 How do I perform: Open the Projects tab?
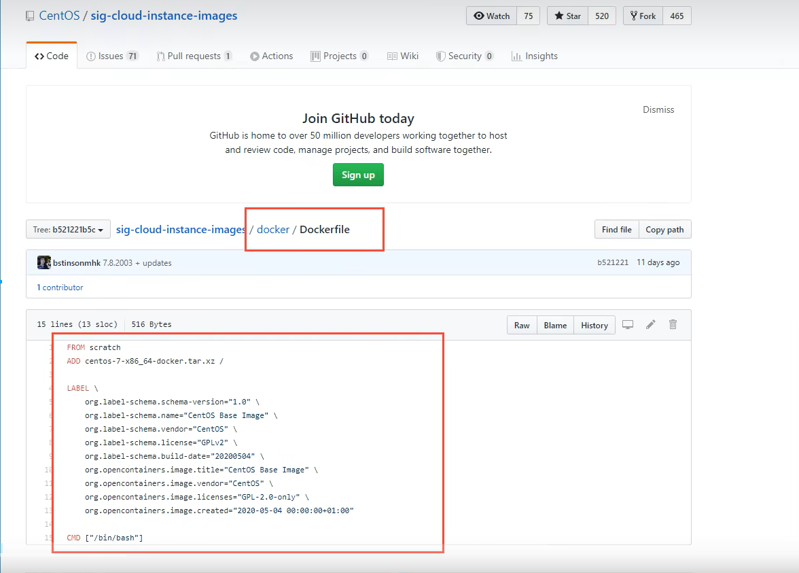(x=339, y=56)
